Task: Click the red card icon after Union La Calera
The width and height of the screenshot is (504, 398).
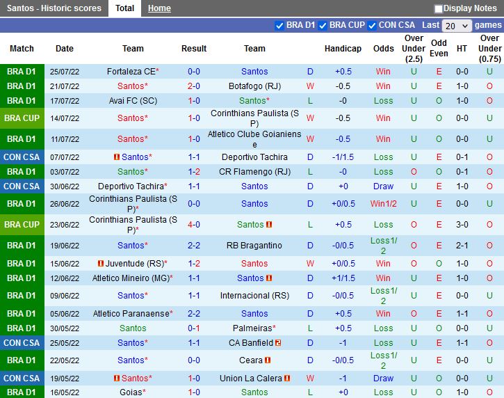Action: click(x=287, y=379)
